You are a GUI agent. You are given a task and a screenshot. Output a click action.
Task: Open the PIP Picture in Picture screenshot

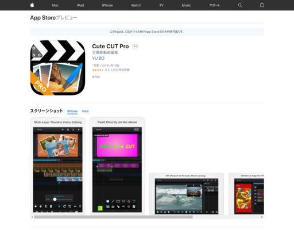point(187,194)
